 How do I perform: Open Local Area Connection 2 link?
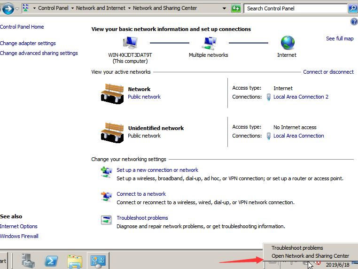(x=301, y=97)
